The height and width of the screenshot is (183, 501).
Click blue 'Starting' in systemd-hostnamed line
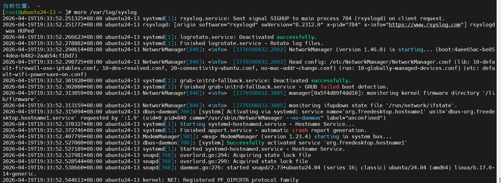click(x=193, y=124)
